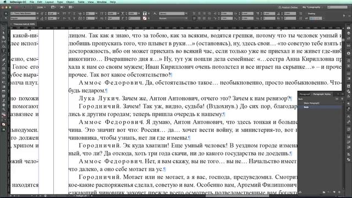The image size is (352, 198).
Task: Toggle Underline formatting
Action: click(74, 14)
